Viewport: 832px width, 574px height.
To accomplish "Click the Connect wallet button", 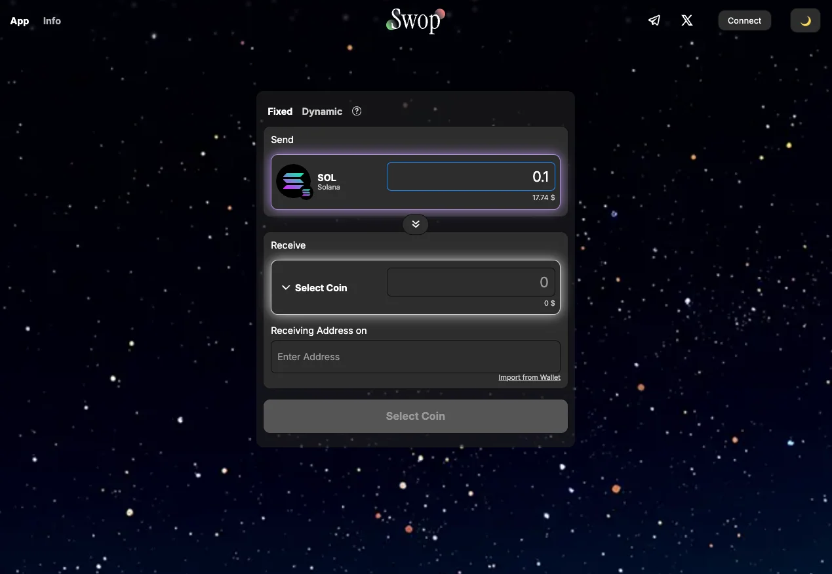I will pyautogui.click(x=744, y=20).
